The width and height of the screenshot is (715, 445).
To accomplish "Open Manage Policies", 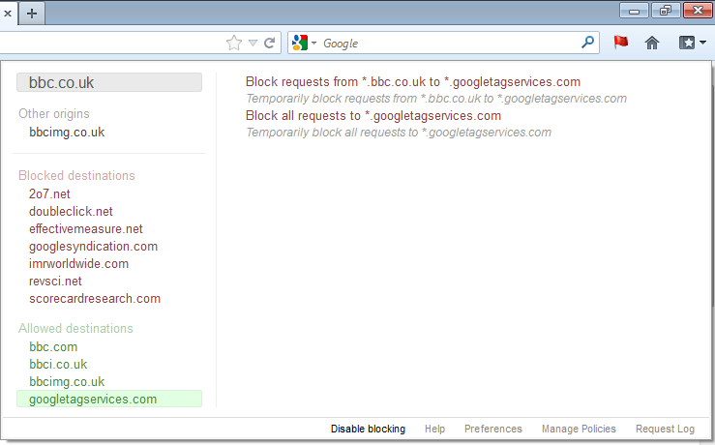I will [579, 430].
